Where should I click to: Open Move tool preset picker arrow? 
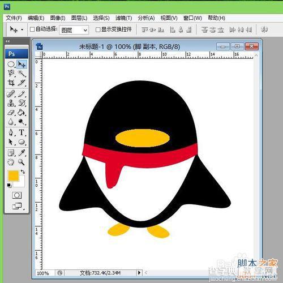(22, 29)
